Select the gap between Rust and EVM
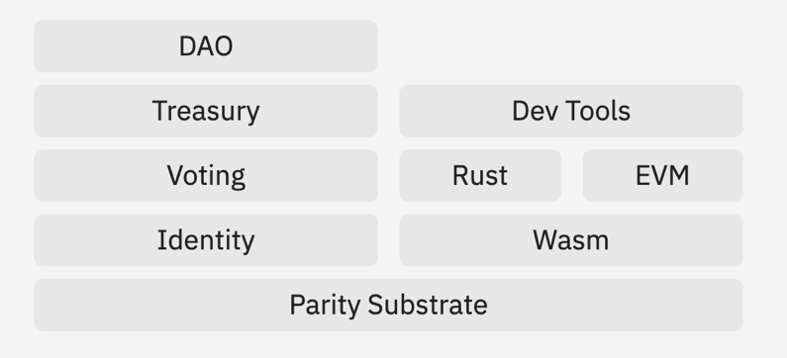This screenshot has width=787, height=358. (571, 175)
